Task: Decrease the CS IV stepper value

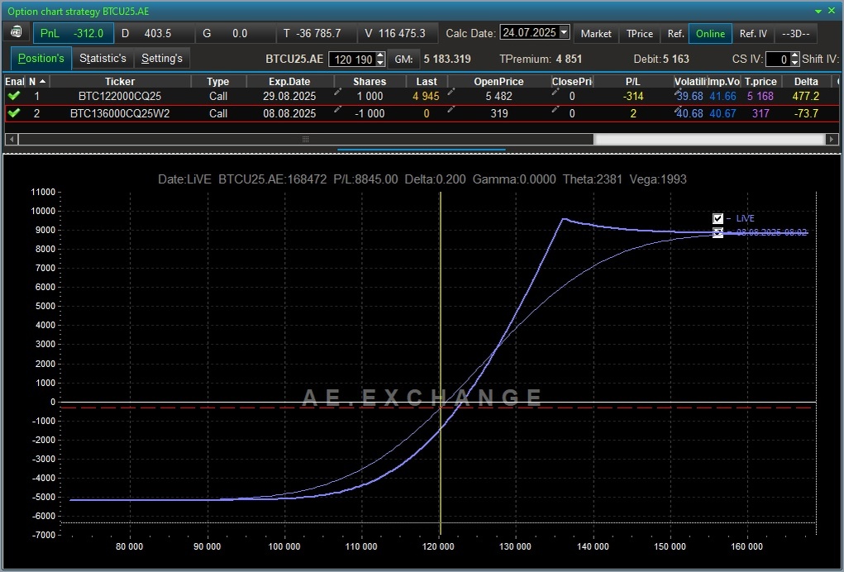Action: (x=795, y=63)
